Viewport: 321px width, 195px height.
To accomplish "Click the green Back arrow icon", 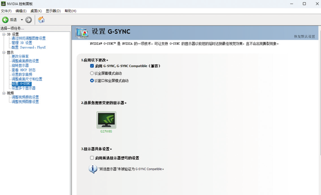I will 6,20.
